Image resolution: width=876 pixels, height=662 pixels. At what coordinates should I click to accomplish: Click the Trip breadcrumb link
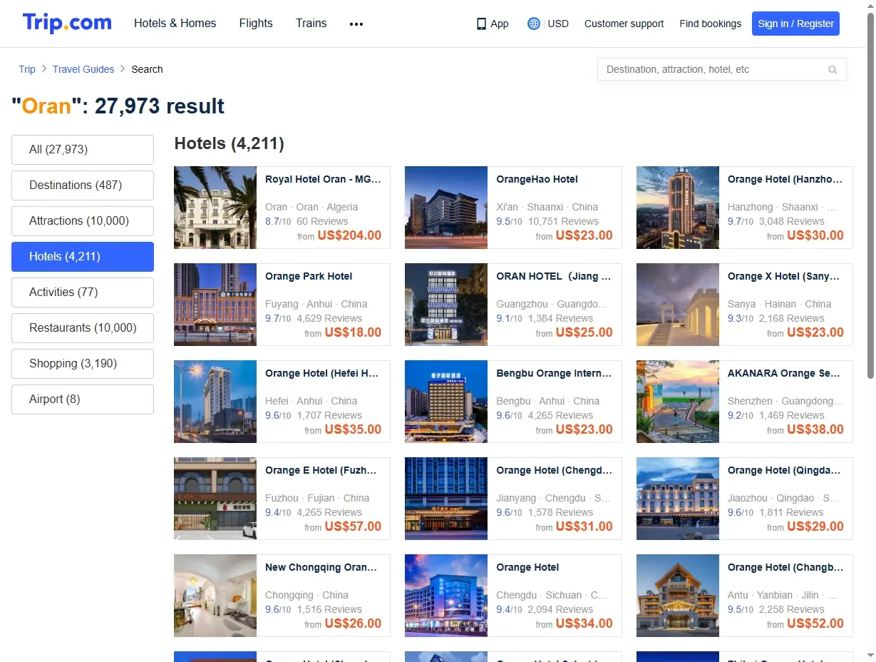[x=27, y=69]
